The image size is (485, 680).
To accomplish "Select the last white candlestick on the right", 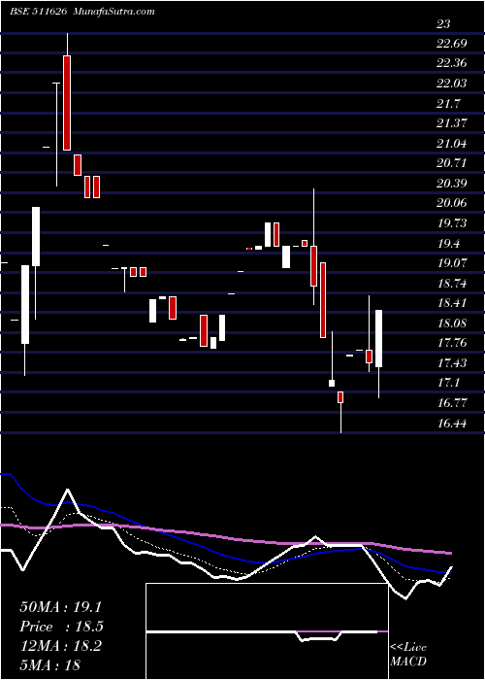I will pyautogui.click(x=378, y=338).
